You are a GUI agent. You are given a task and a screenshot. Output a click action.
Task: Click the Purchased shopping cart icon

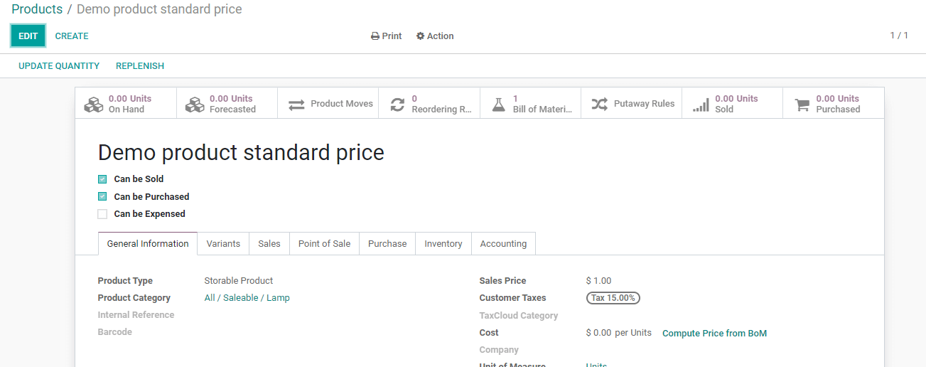802,105
